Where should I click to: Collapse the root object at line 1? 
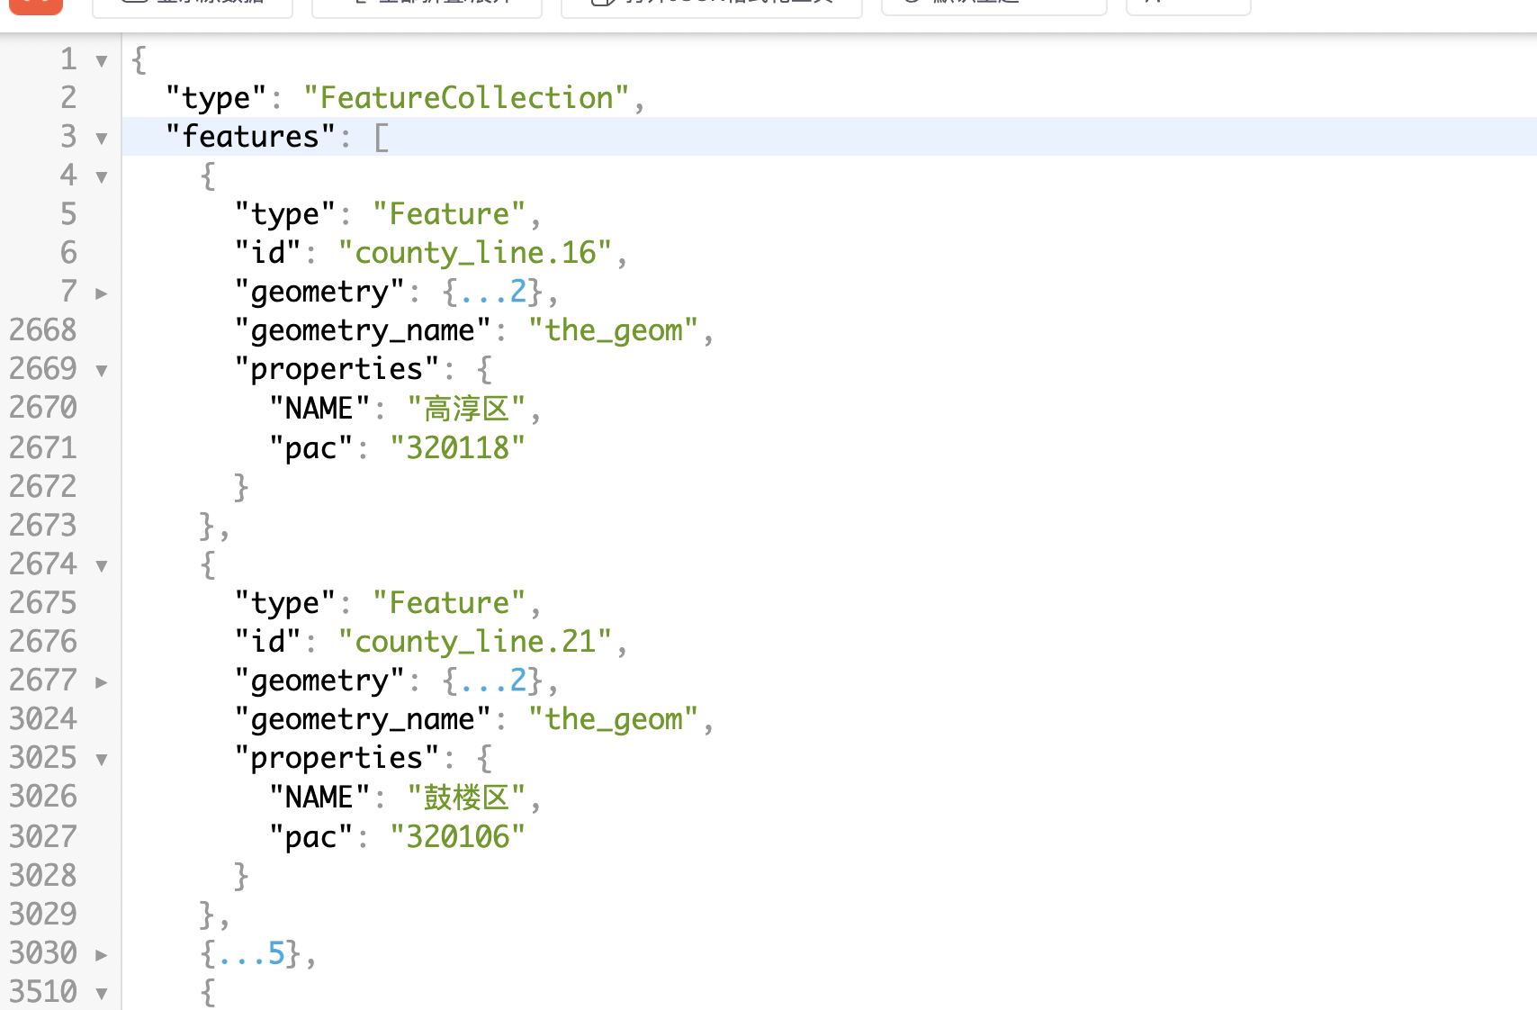(x=102, y=61)
